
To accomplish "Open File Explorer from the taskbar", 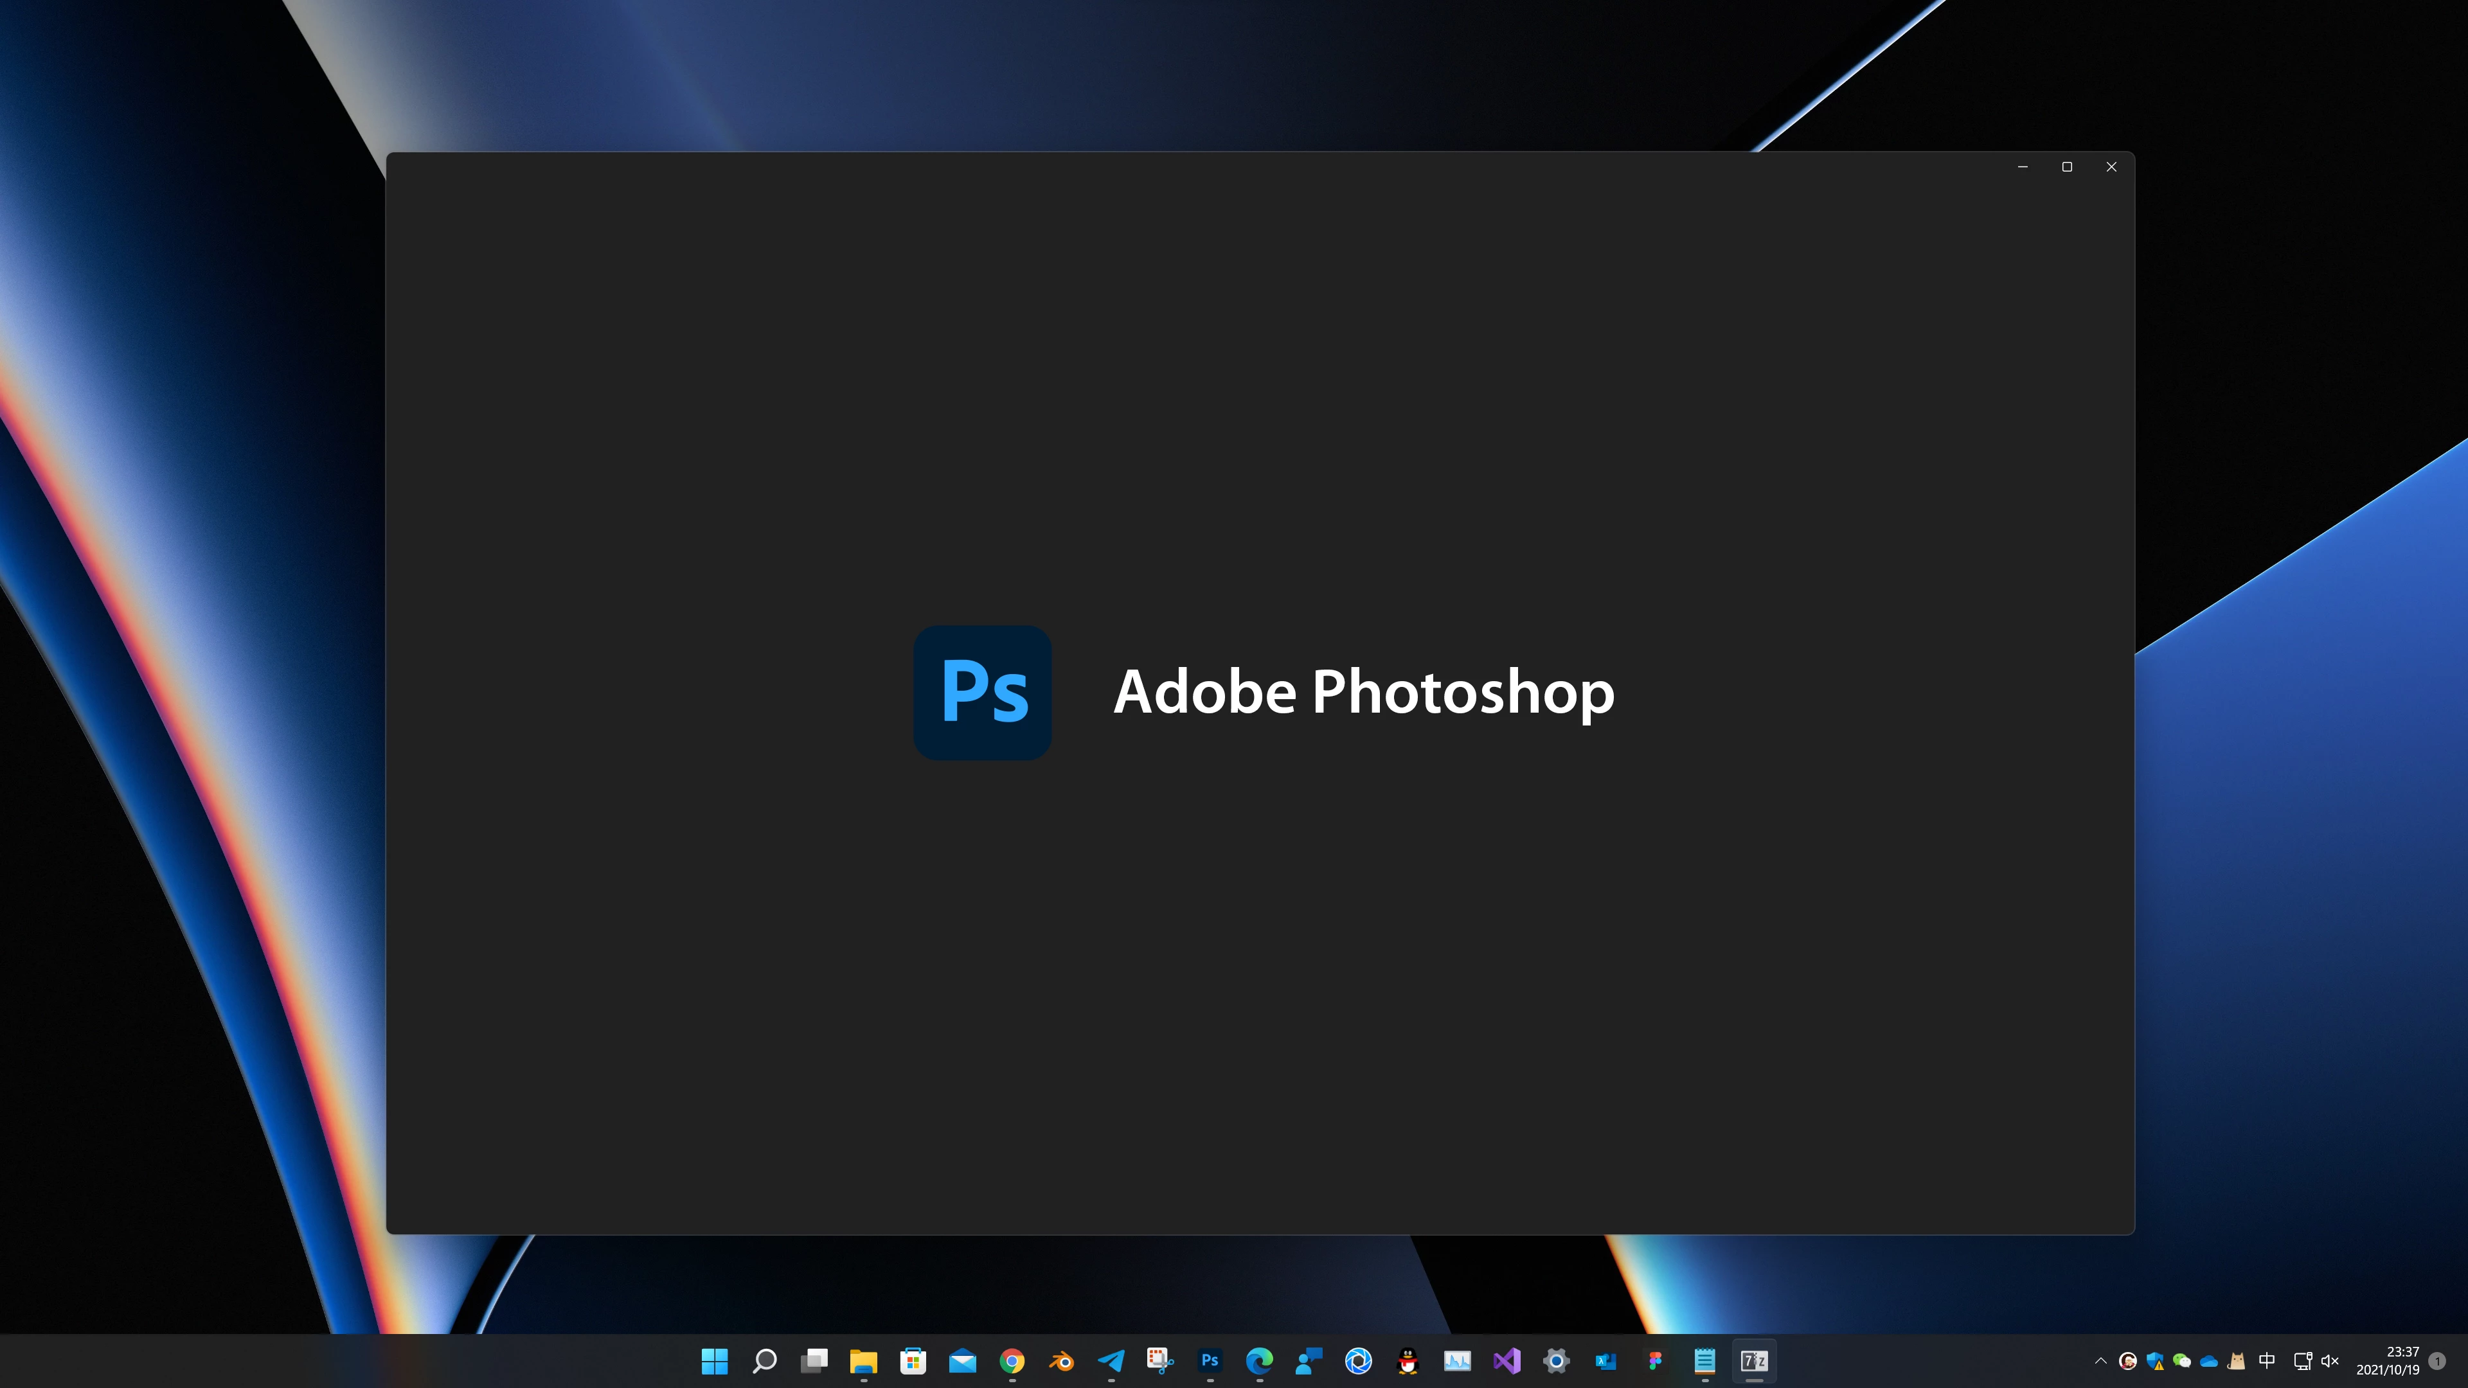I will pos(863,1360).
